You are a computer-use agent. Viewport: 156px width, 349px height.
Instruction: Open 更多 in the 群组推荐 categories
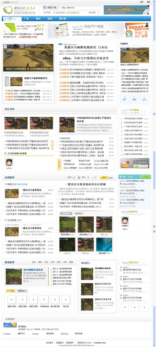click(x=71, y=262)
